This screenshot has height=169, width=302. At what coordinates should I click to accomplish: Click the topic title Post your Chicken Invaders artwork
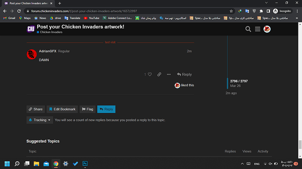(81, 27)
